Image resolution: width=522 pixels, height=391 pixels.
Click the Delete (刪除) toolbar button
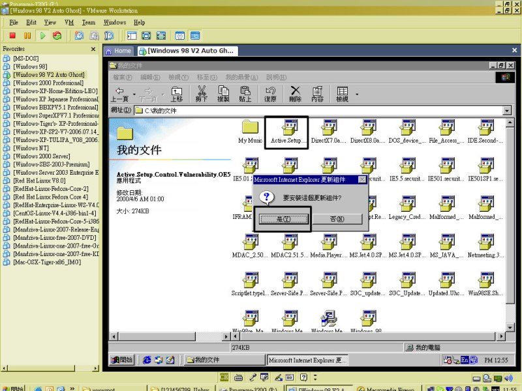click(x=296, y=94)
